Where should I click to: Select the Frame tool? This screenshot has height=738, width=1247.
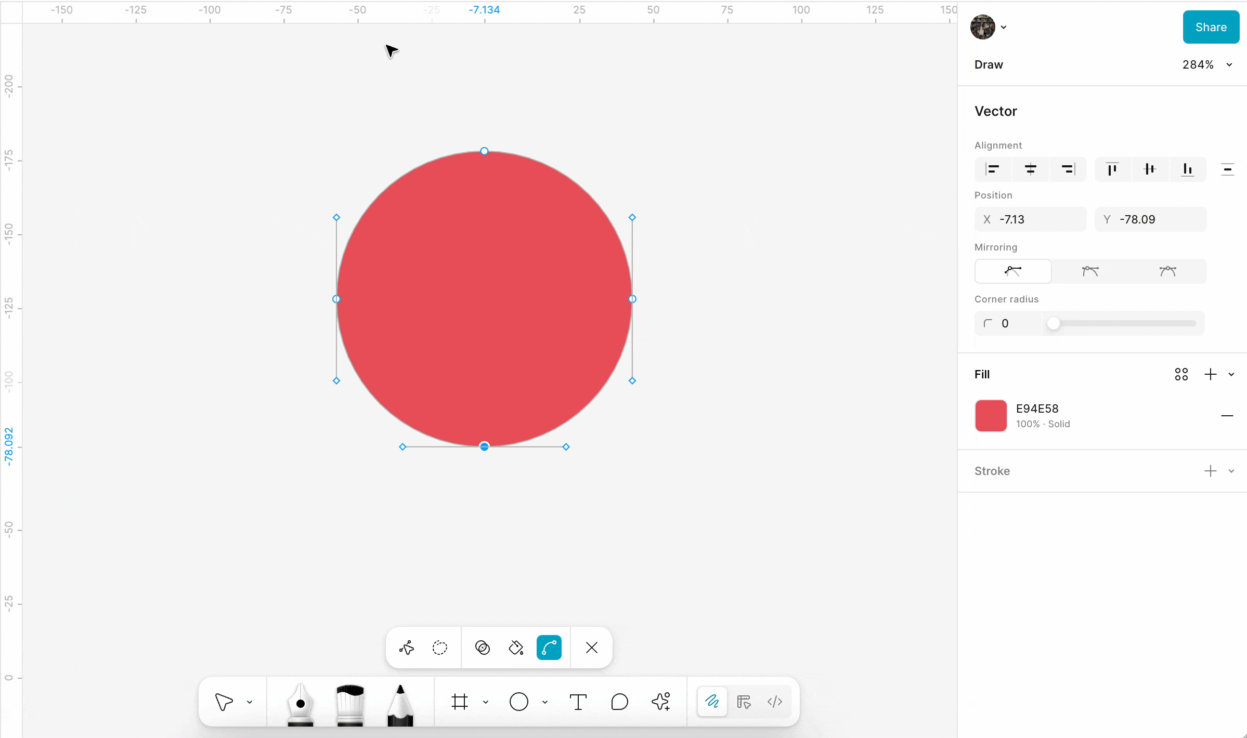tap(460, 702)
